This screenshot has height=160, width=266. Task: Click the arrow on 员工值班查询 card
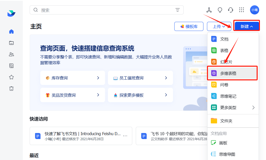166,78
